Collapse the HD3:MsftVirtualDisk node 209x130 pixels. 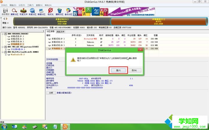(3, 52)
